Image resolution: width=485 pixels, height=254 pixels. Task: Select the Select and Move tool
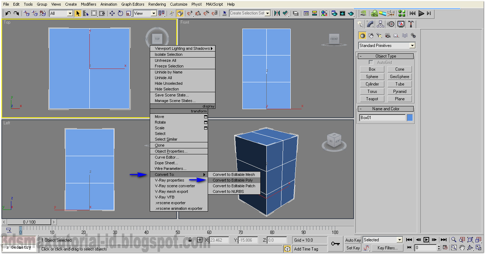click(112, 13)
